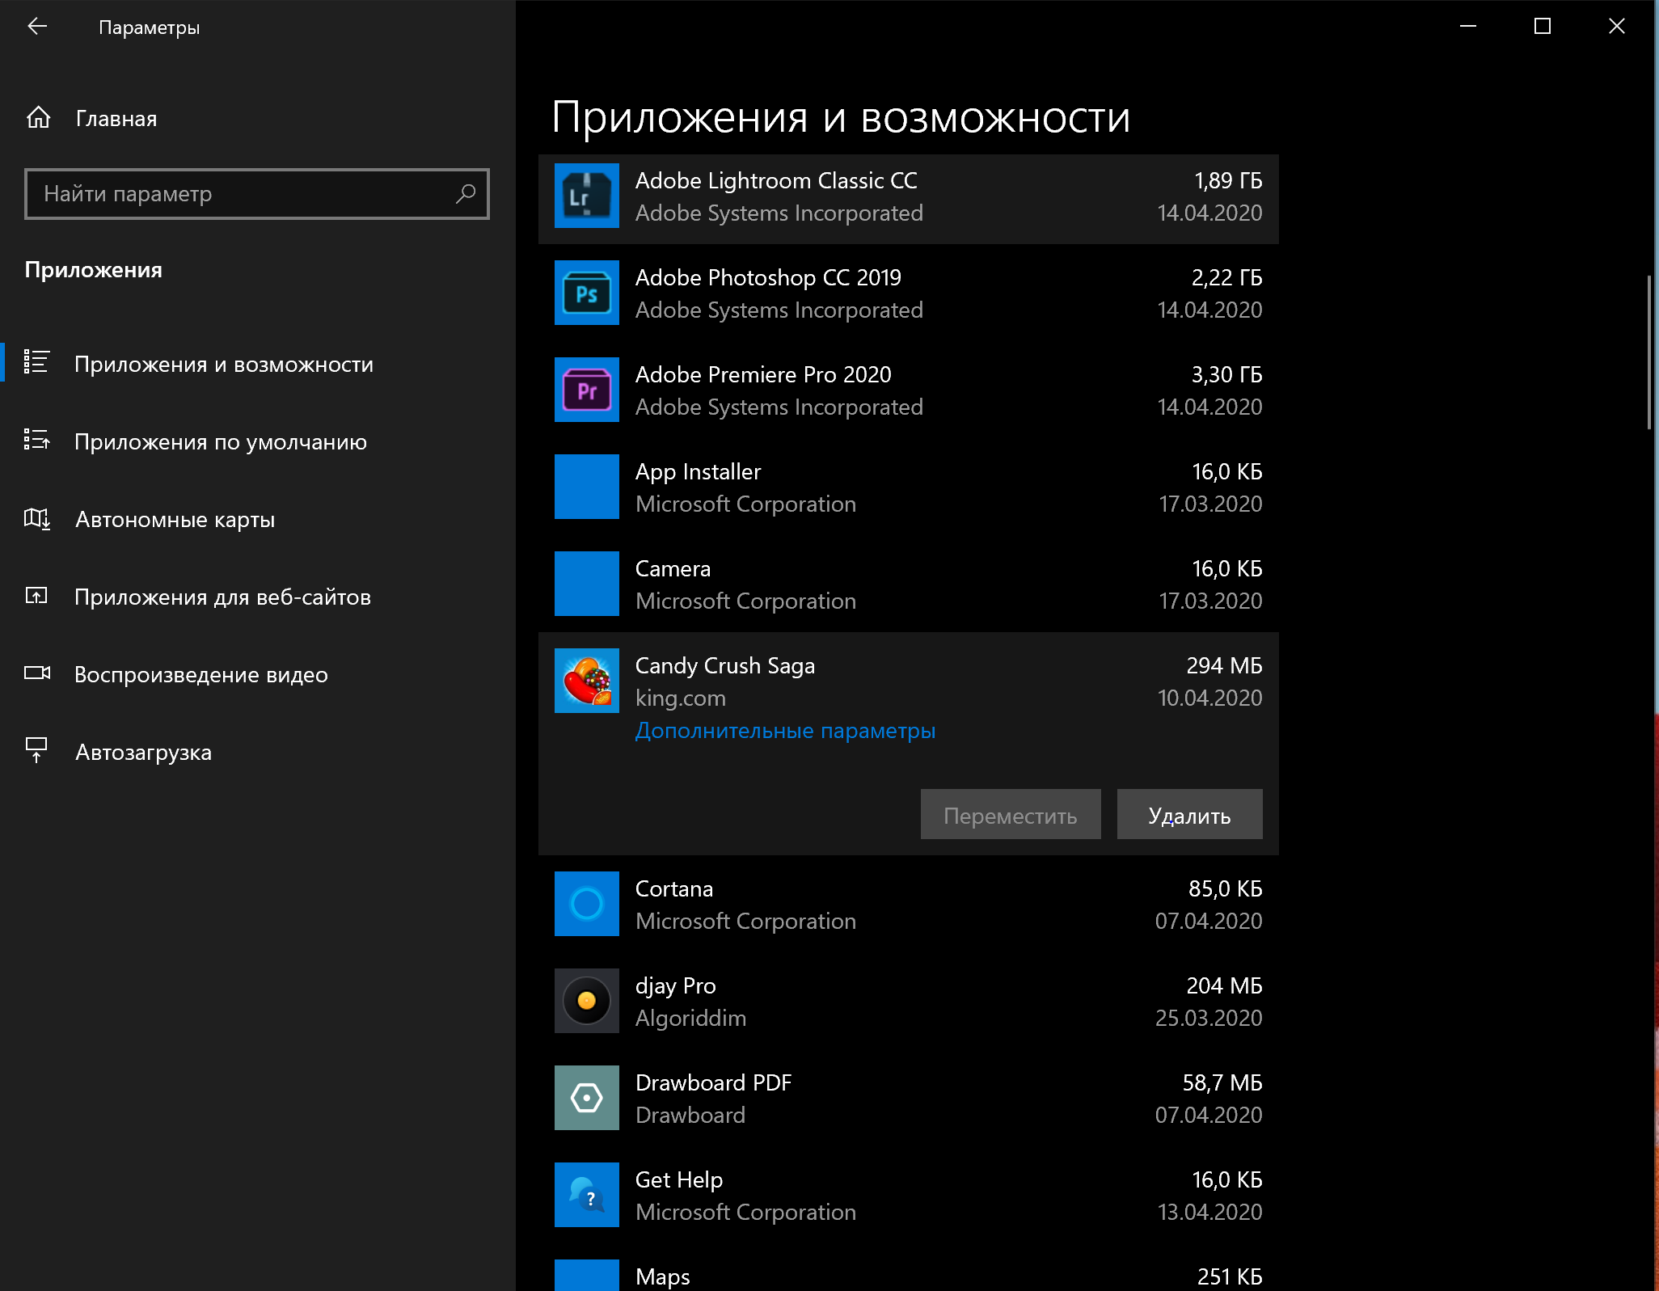Click the 25.03.2020 install date
Image resolution: width=1659 pixels, height=1291 pixels.
pyautogui.click(x=1208, y=1018)
